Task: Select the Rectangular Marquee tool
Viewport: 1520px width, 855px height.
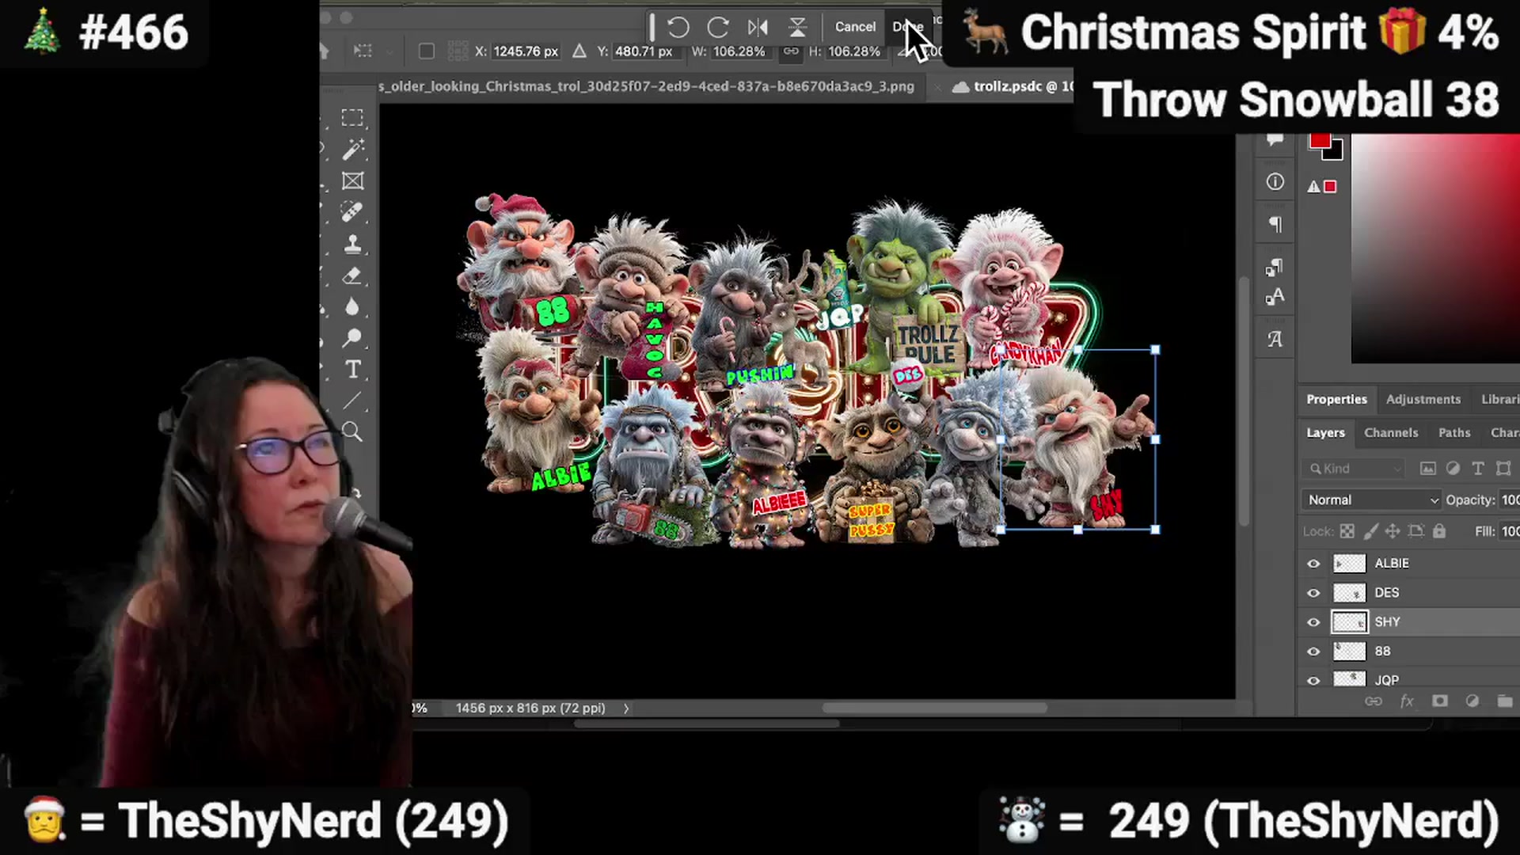Action: (352, 118)
